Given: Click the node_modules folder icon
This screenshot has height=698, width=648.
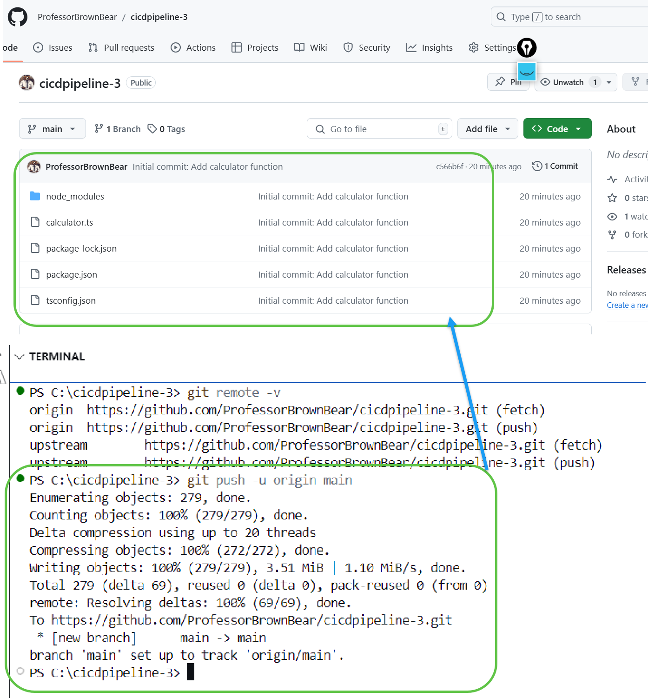Looking at the screenshot, I should (35, 196).
